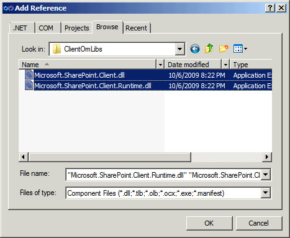Sort by the Type column header
This screenshot has height=238, width=290.
coord(251,65)
